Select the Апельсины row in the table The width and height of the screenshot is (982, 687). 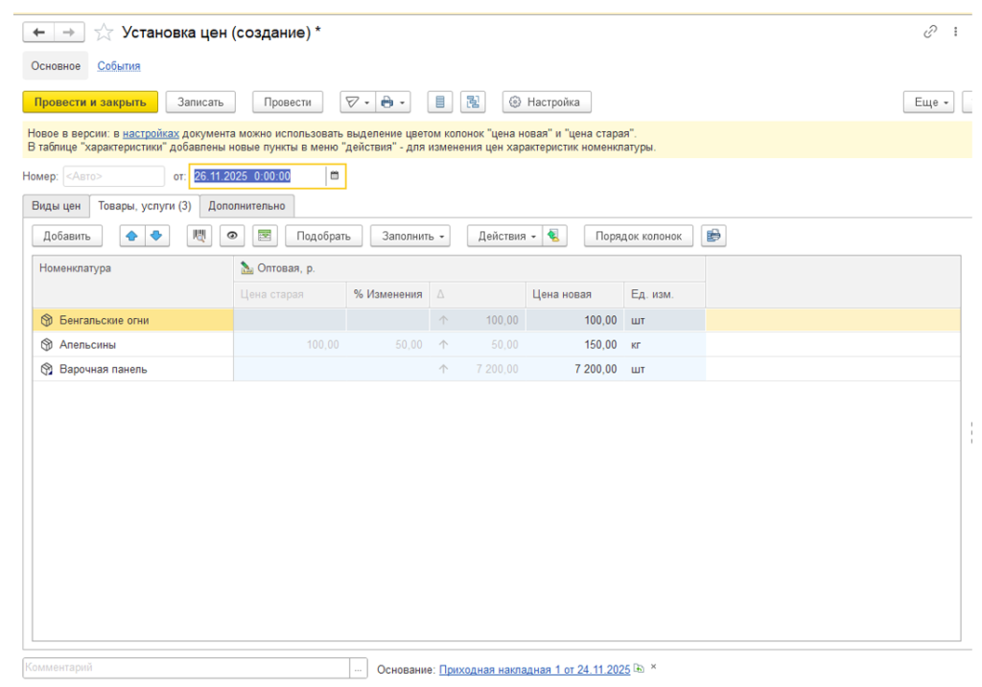133,345
